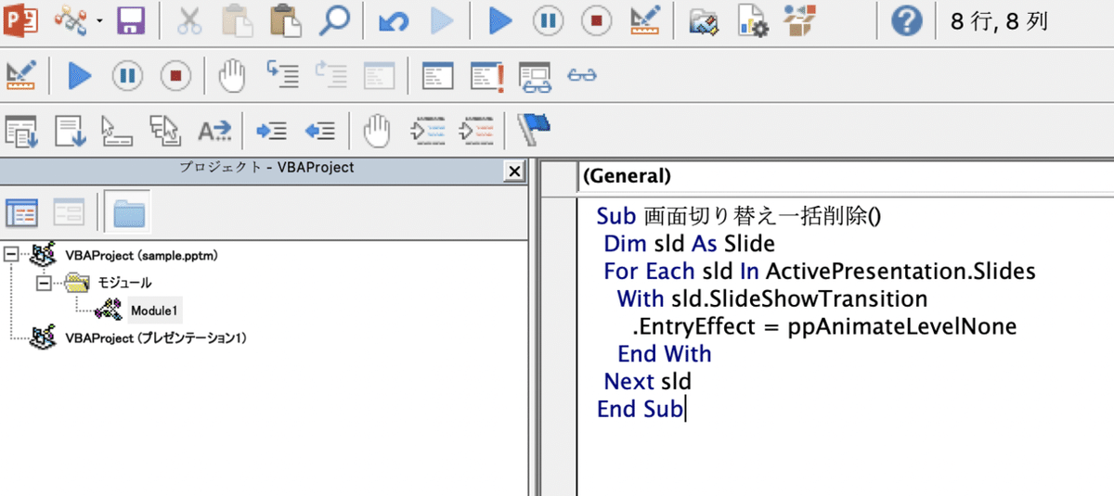1114x496 pixels.
Task: Click the 'For Each sld In ActivePresentation.Slides' line
Action: click(x=819, y=272)
